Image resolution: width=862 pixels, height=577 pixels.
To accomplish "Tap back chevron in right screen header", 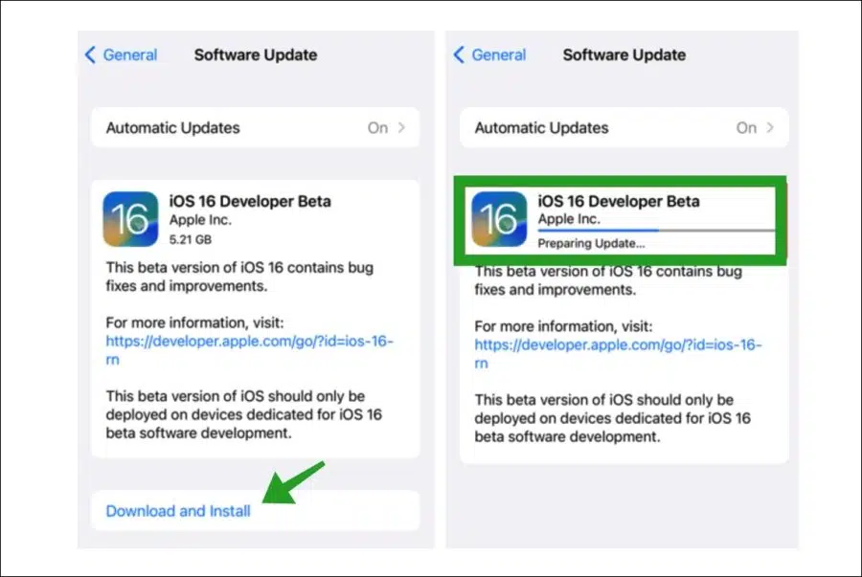I will (x=459, y=55).
